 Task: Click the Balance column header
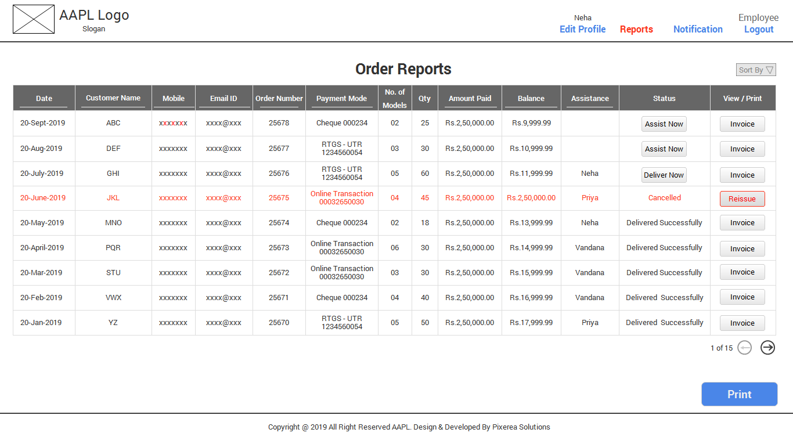[x=531, y=98]
